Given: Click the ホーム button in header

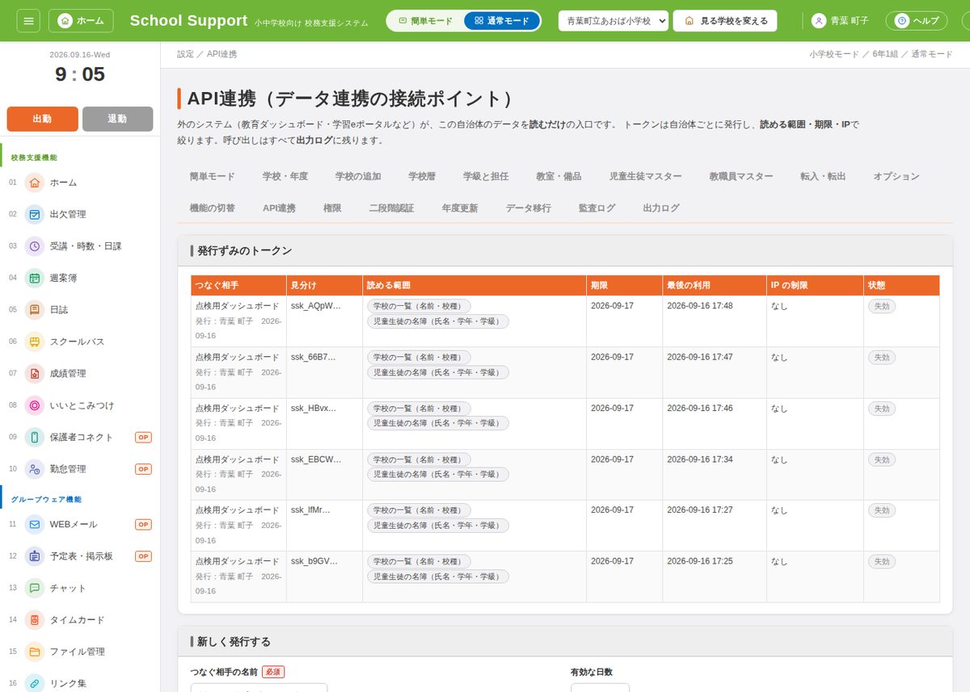Looking at the screenshot, I should tap(81, 20).
